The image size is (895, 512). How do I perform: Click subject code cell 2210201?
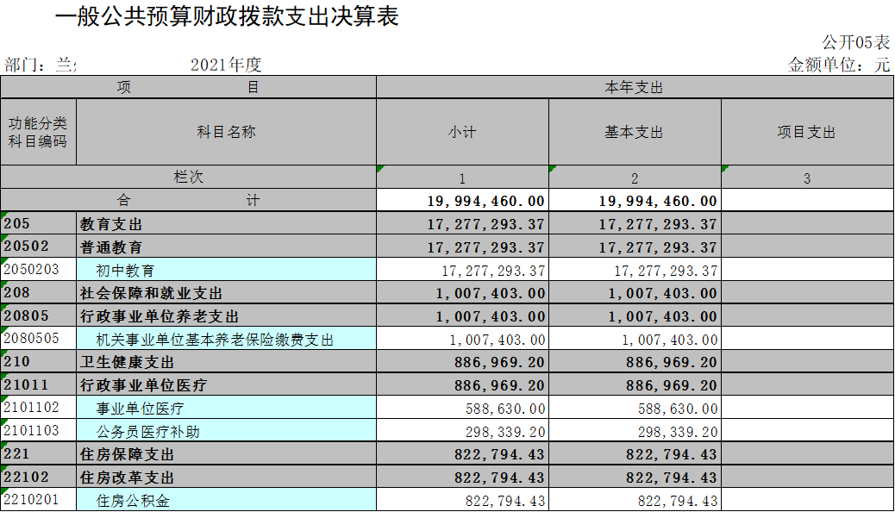38,500
